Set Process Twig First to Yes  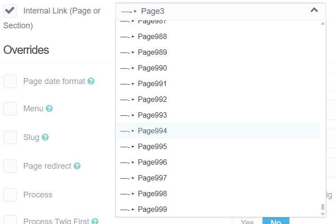click(x=247, y=221)
